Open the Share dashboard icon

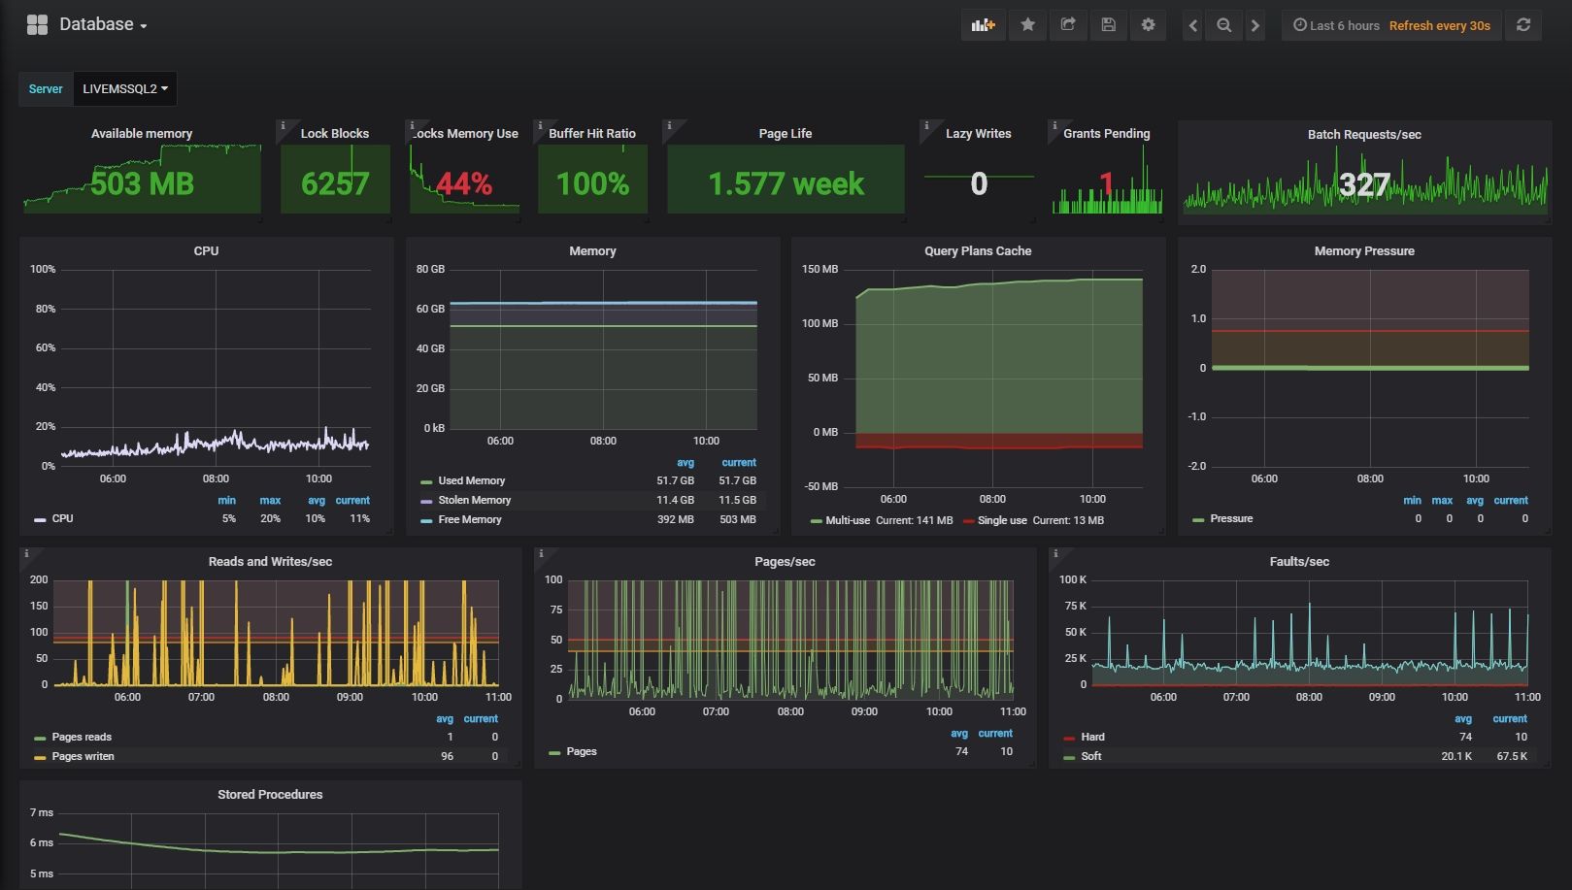(1068, 25)
